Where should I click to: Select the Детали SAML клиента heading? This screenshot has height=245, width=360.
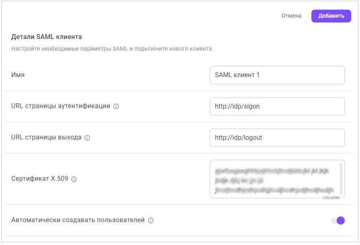(47, 37)
